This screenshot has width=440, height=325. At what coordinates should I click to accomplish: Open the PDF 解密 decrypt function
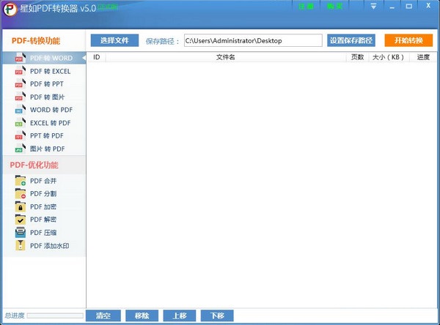click(44, 220)
